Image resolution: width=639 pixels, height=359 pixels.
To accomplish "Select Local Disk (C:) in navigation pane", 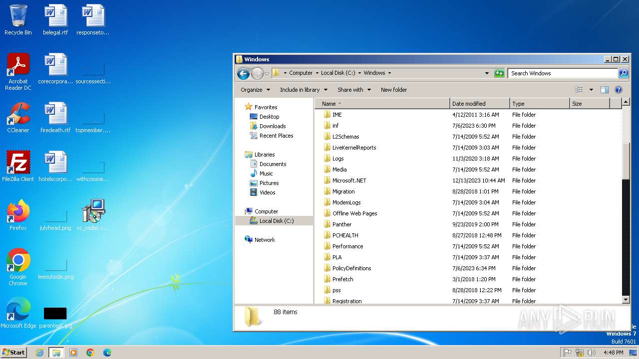I will point(277,221).
